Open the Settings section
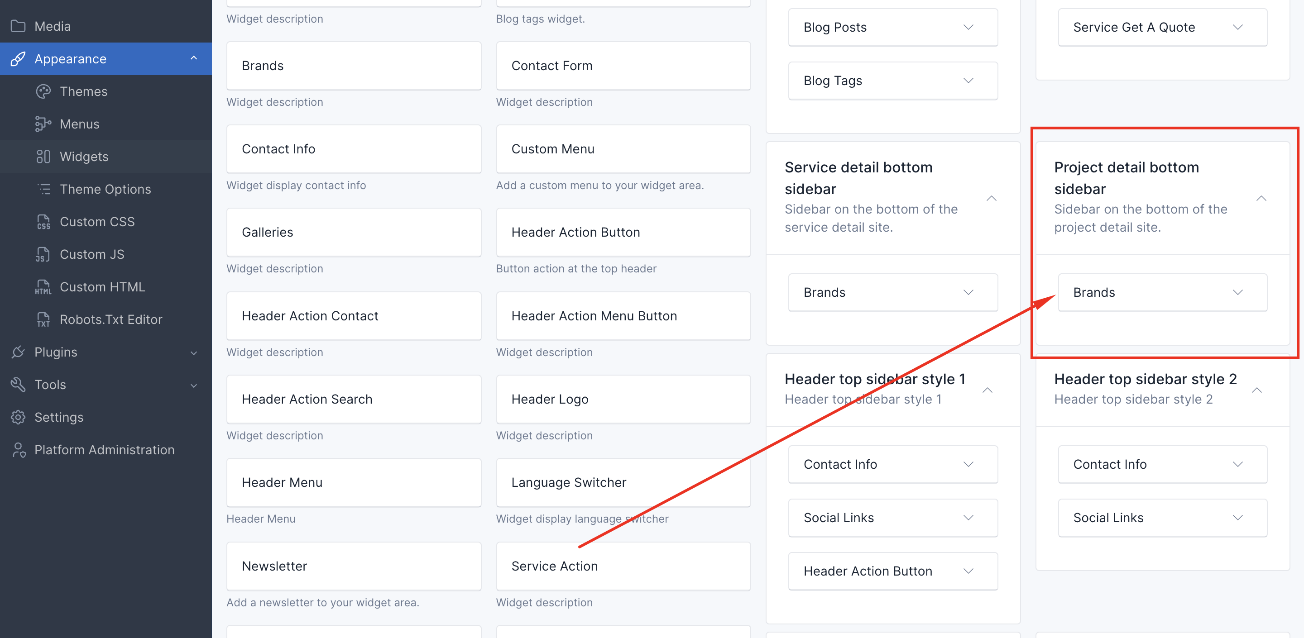This screenshot has width=1304, height=638. (x=106, y=417)
